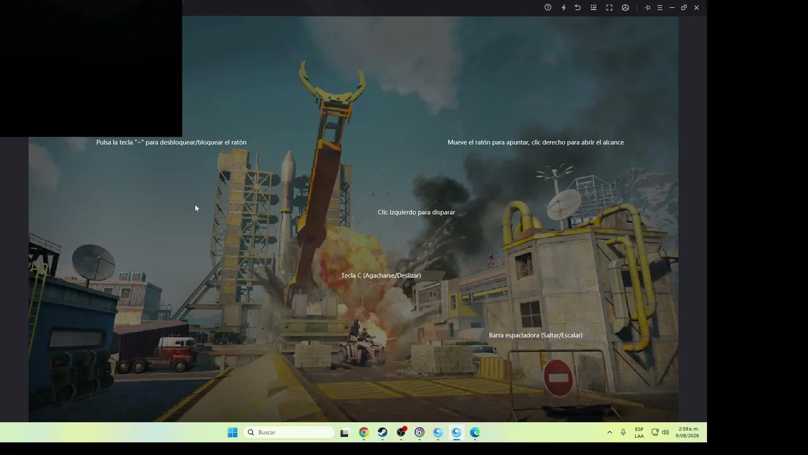Click the lightning bolt boost icon
The width and height of the screenshot is (808, 455).
pyautogui.click(x=564, y=8)
